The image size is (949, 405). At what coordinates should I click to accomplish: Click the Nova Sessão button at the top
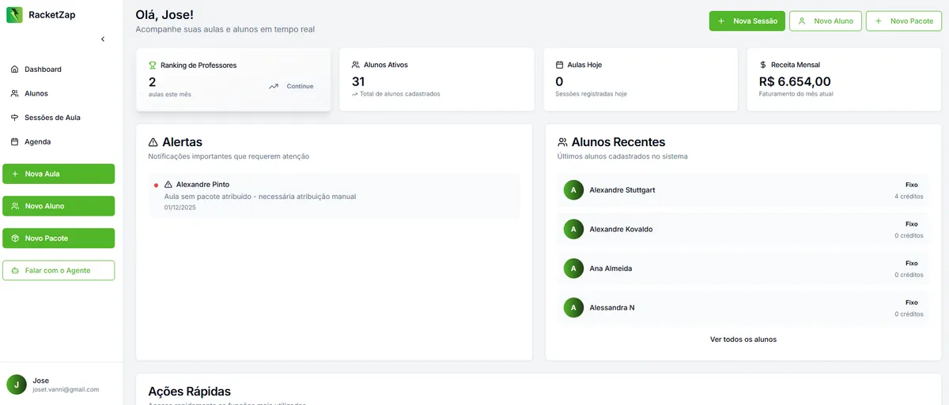coord(747,21)
